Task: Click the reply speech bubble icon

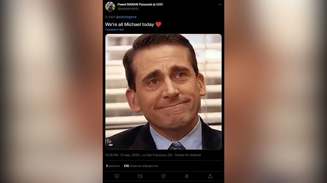Action: click(x=117, y=176)
